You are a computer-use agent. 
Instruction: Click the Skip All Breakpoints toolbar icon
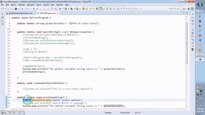[22, 9]
